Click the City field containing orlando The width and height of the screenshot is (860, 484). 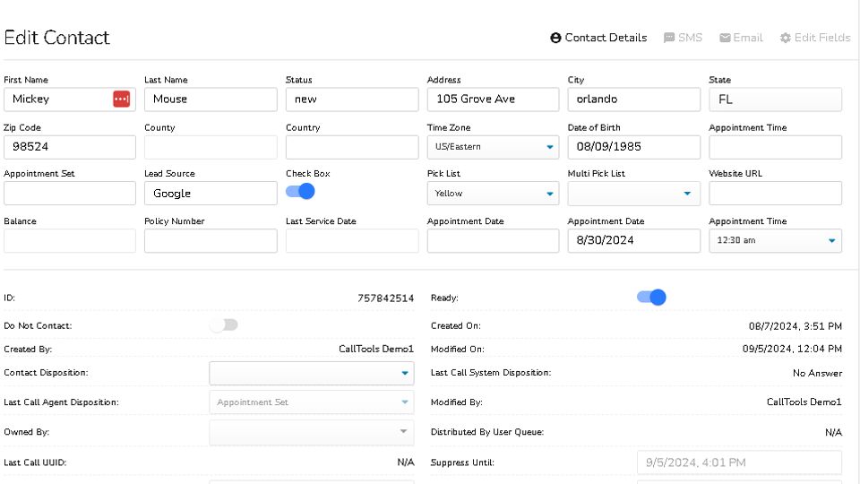(633, 99)
